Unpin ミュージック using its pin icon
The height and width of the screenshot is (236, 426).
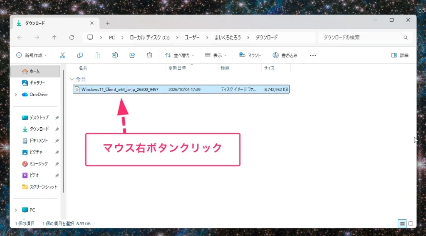(57, 164)
